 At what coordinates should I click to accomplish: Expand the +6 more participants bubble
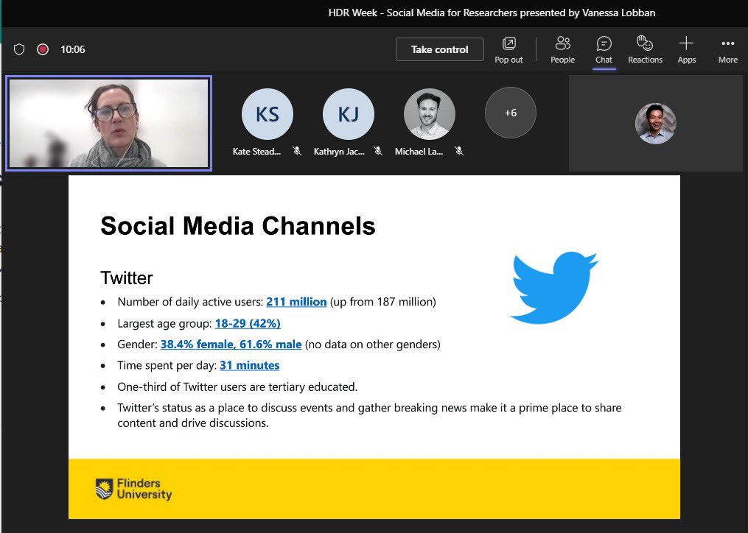(511, 113)
